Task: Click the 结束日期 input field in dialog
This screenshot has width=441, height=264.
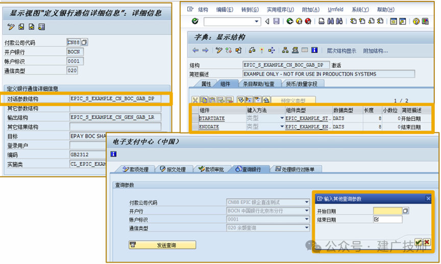Action: 387,219
